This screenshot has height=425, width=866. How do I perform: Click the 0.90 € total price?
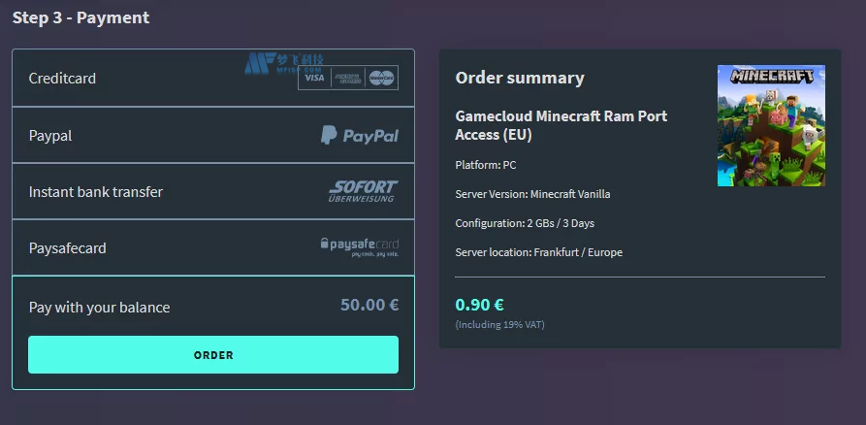click(x=479, y=305)
